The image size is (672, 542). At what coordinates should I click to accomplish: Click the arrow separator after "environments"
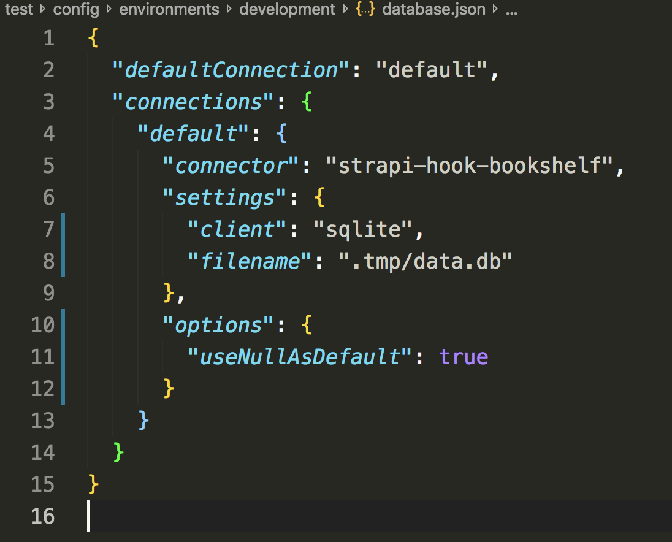point(229,9)
